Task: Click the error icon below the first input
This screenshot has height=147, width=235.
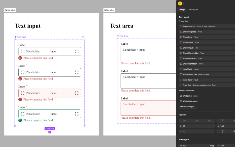Action: 20,58
